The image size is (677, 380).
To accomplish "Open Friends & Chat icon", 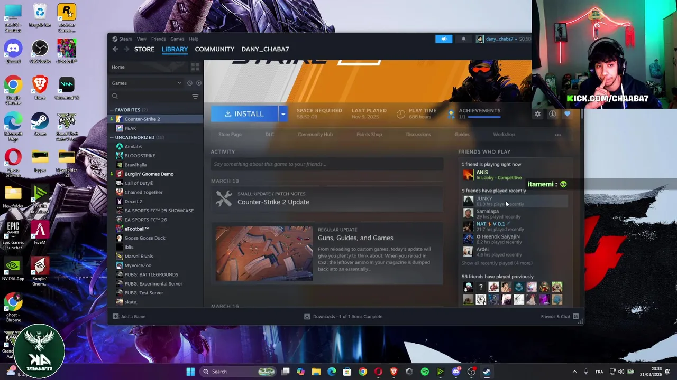I will click(576, 317).
